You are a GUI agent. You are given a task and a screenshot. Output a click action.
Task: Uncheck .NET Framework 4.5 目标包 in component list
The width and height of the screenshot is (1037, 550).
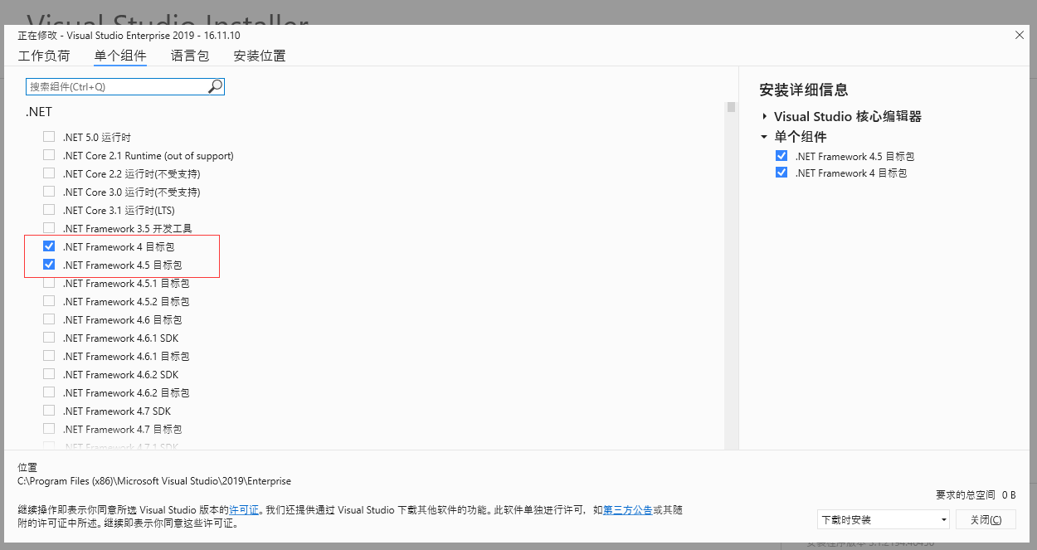pyautogui.click(x=49, y=265)
